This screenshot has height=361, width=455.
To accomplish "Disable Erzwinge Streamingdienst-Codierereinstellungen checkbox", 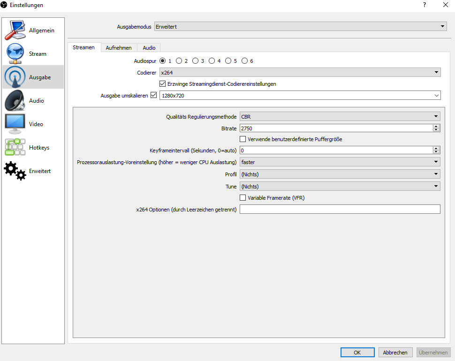I will 163,84.
